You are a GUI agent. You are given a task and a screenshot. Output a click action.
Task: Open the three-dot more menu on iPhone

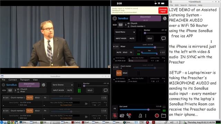point(146,116)
